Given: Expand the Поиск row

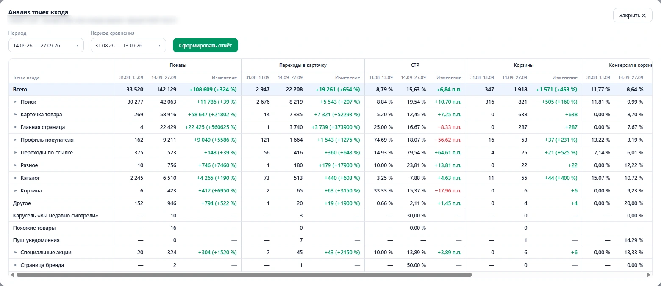Looking at the screenshot, I should 16,102.
